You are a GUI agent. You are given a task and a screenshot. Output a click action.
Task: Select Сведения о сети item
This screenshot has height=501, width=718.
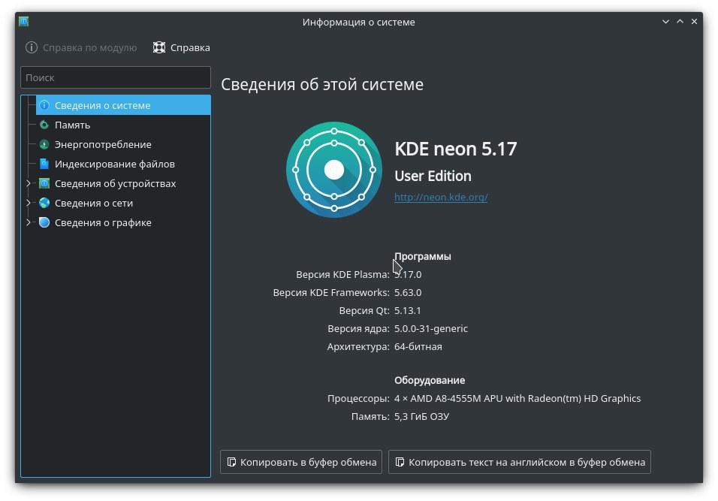(123, 203)
